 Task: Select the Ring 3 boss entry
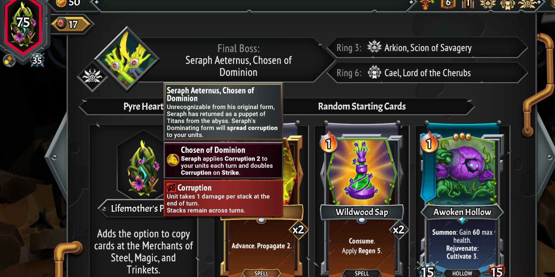coord(428,48)
